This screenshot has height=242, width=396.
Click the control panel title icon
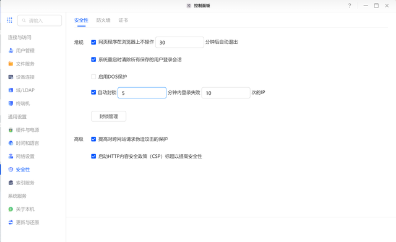[189, 6]
